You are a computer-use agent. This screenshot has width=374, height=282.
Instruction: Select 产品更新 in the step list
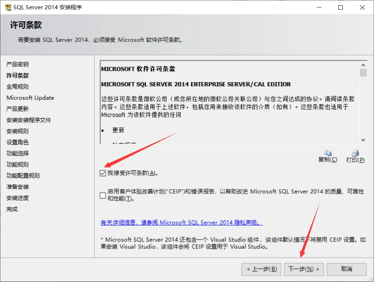(x=17, y=109)
